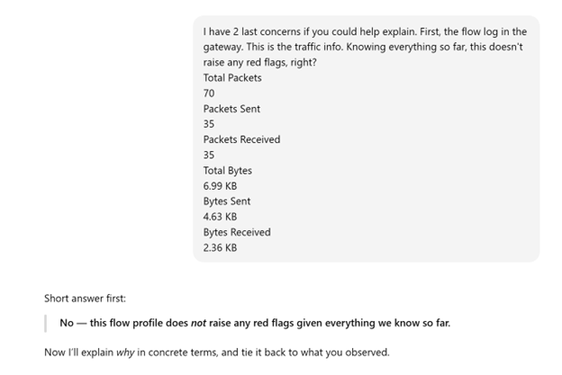Click the "Packets Received" label
Viewport: 562px width, 375px height.
point(241,139)
